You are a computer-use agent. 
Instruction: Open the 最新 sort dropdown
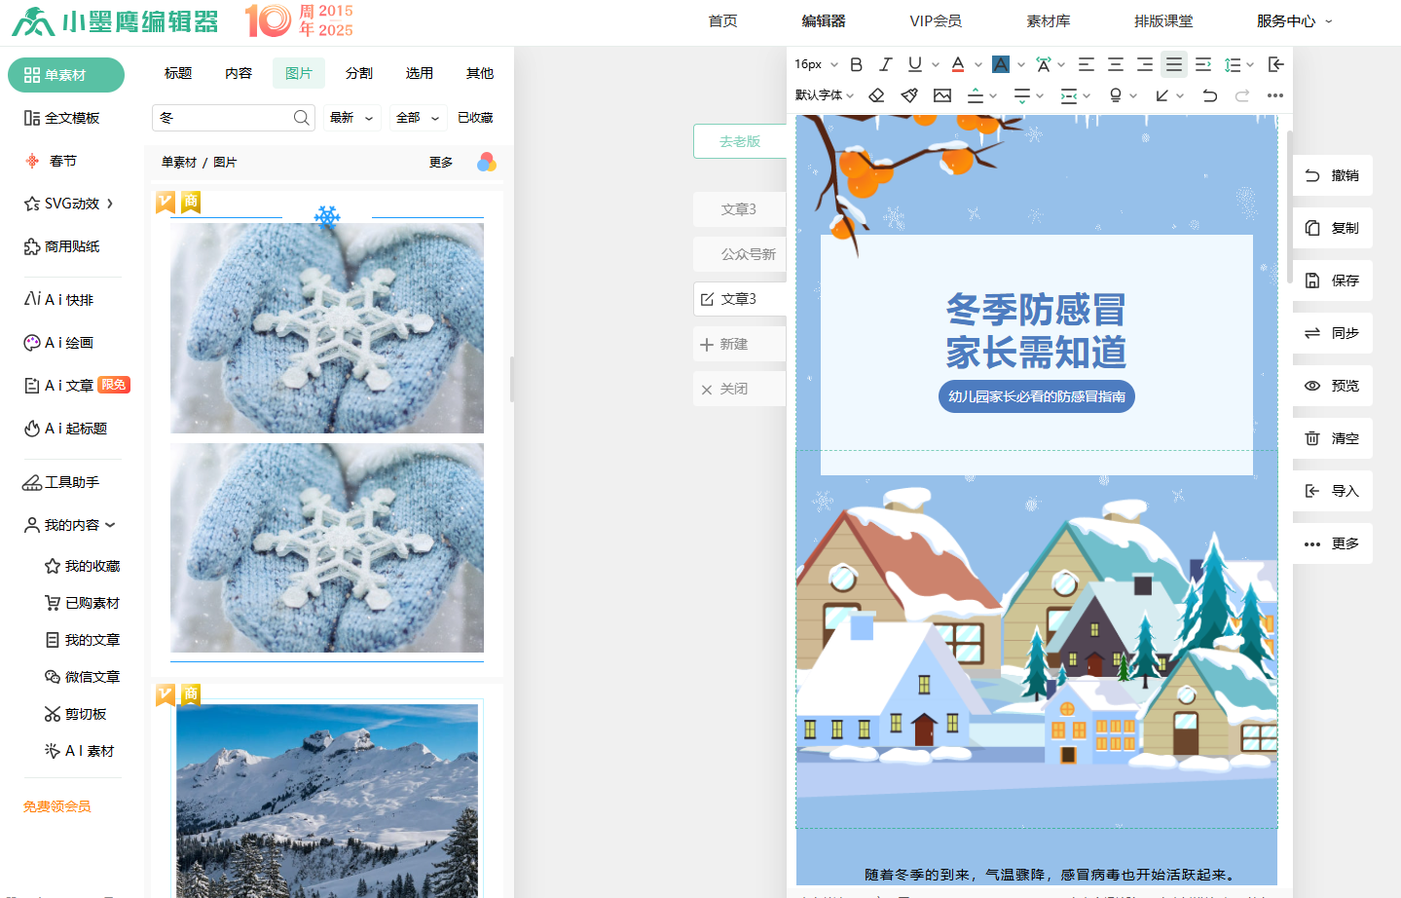click(x=351, y=118)
